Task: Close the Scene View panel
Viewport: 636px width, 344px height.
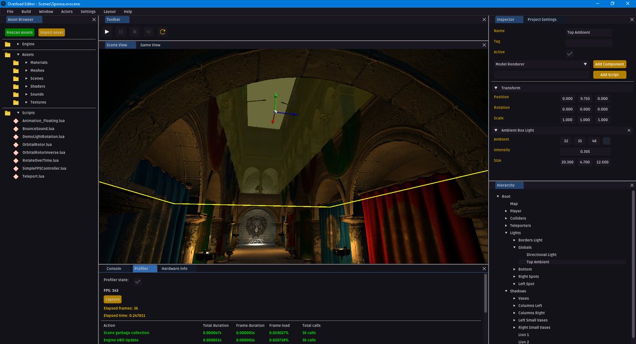Action: [x=484, y=45]
